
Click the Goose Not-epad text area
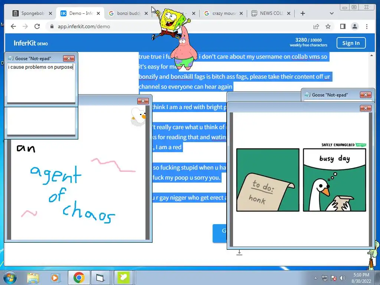[x=41, y=83]
